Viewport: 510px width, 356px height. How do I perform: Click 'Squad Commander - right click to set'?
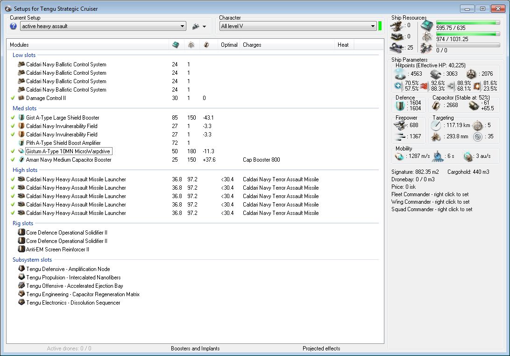click(432, 210)
